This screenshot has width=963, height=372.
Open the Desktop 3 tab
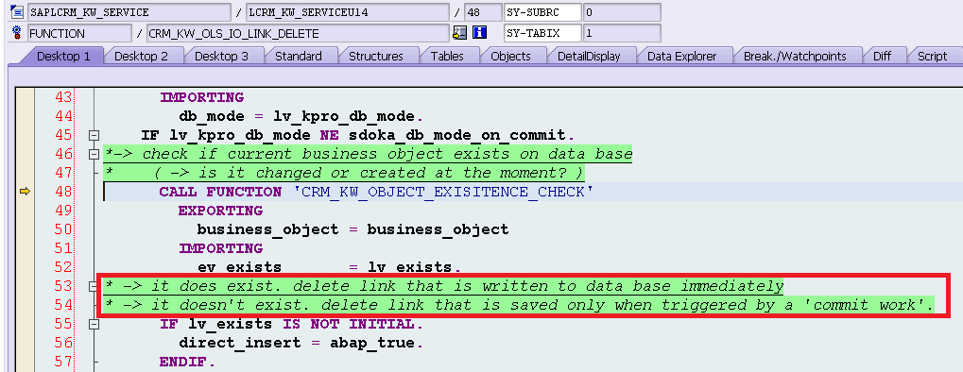coord(221,56)
